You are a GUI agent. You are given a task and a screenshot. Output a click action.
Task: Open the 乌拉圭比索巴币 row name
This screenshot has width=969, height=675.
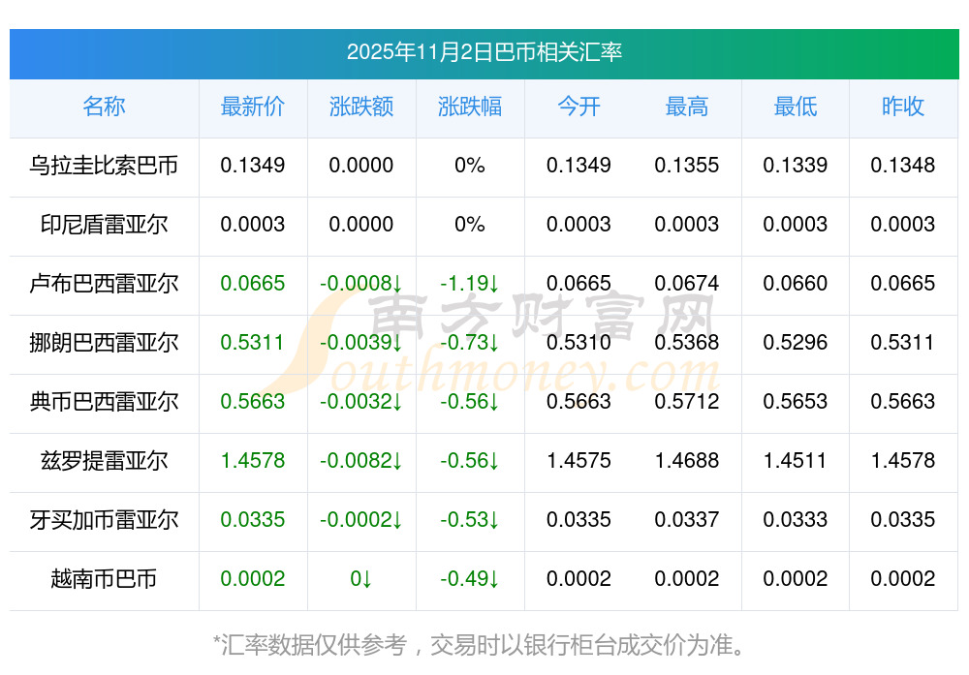104,166
